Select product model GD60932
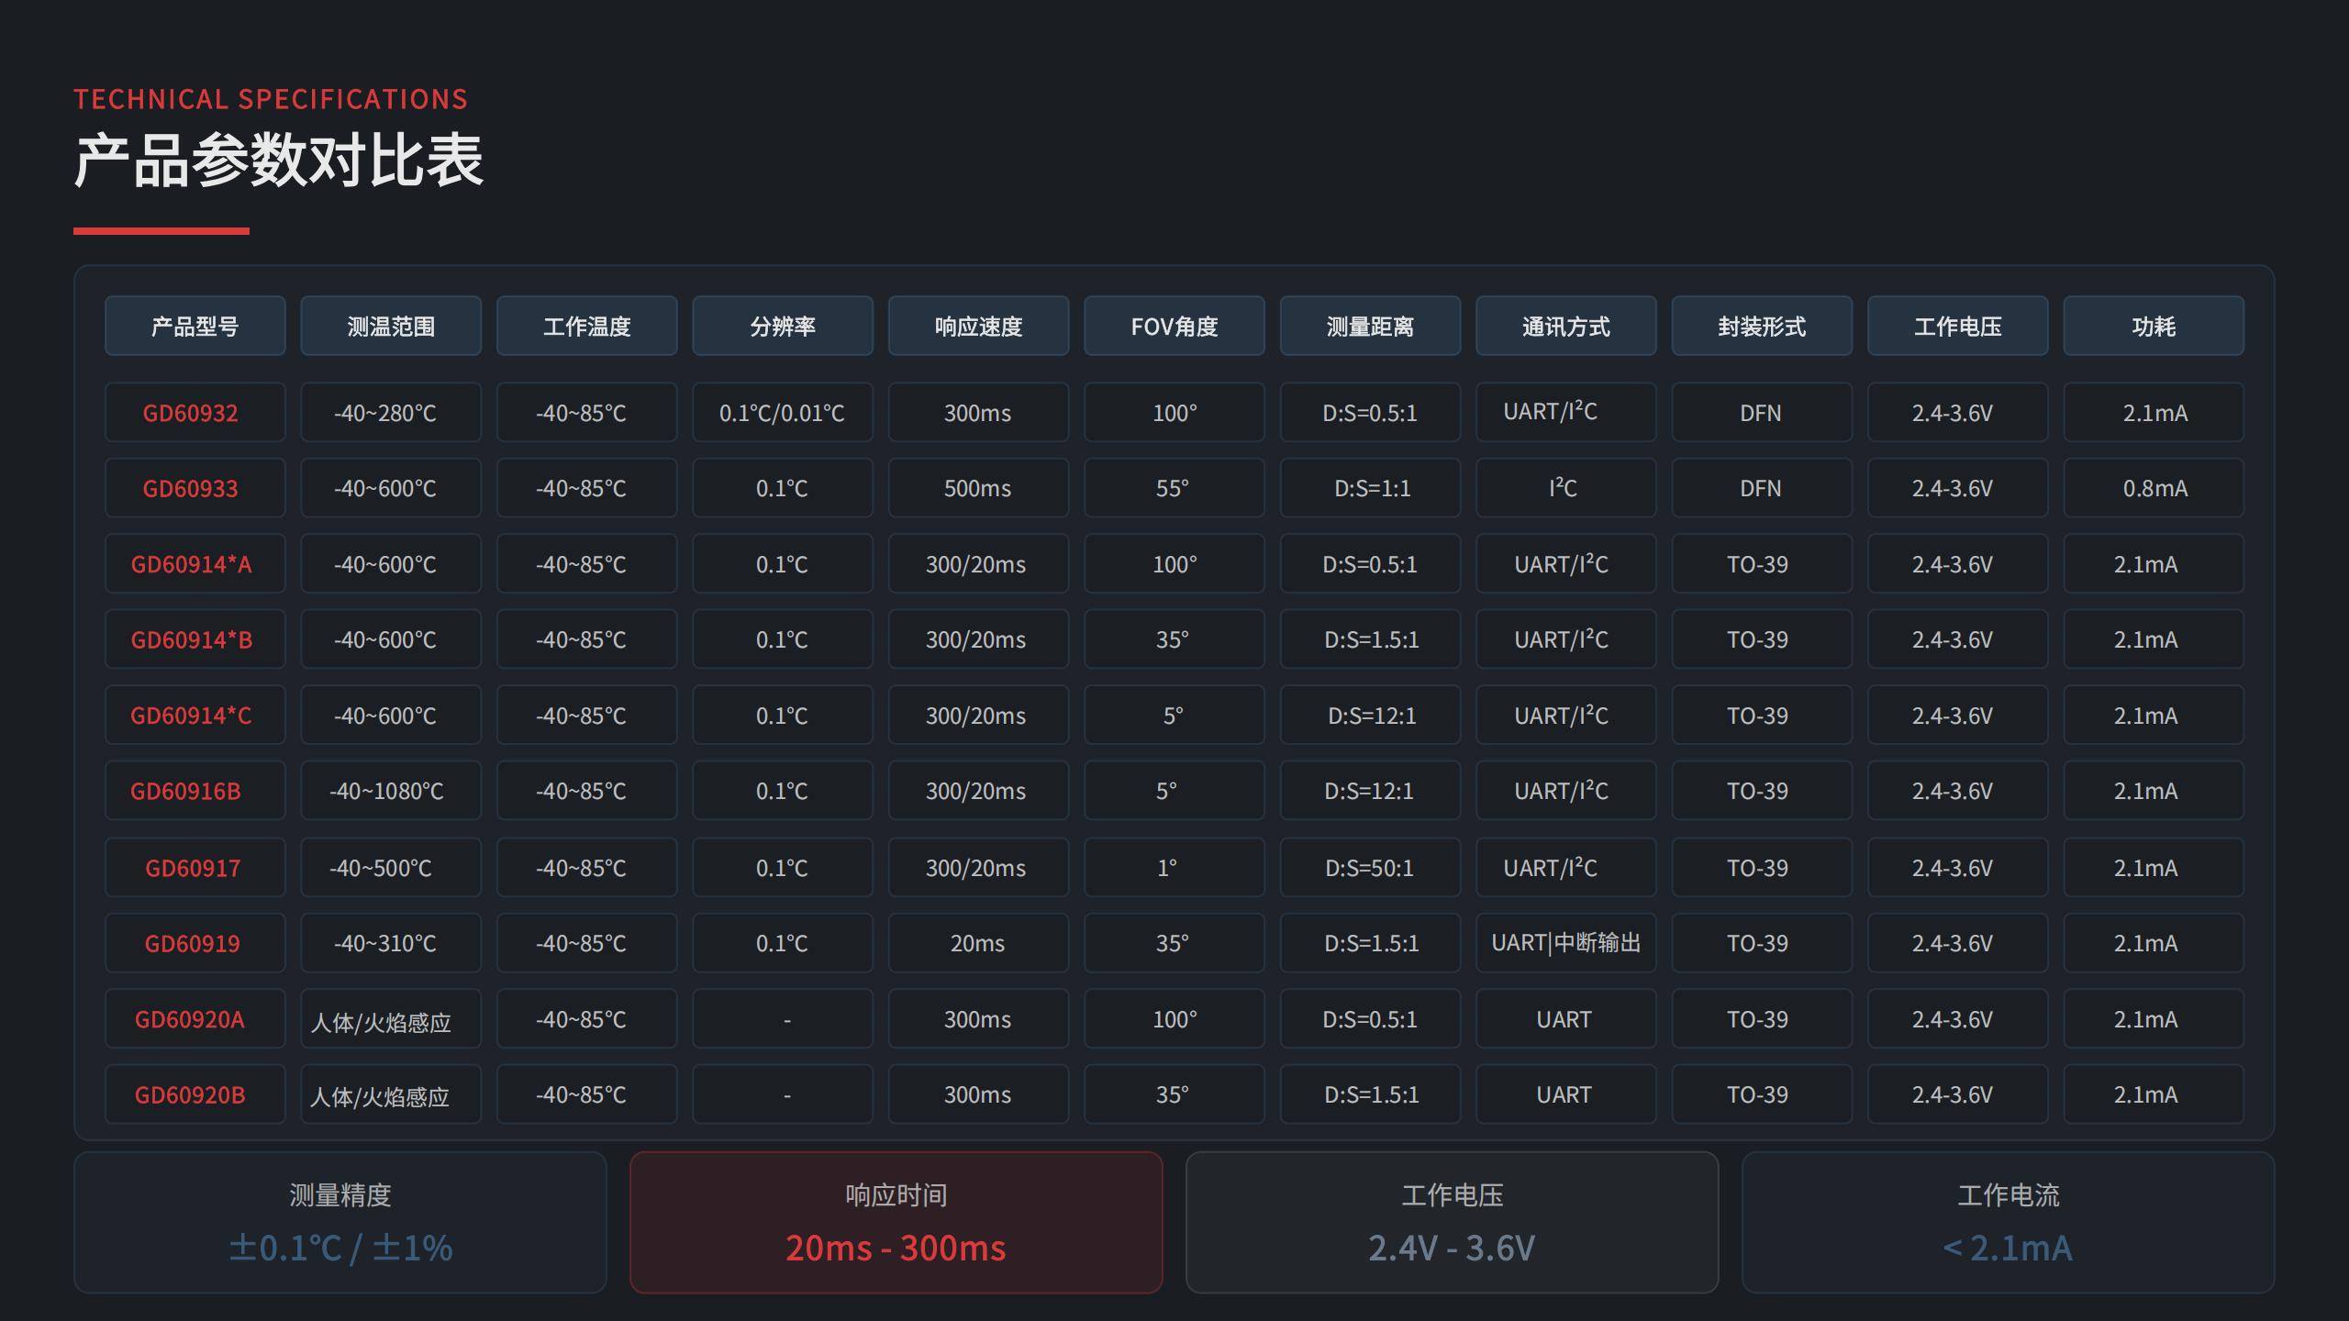2349x1321 pixels. (195, 413)
